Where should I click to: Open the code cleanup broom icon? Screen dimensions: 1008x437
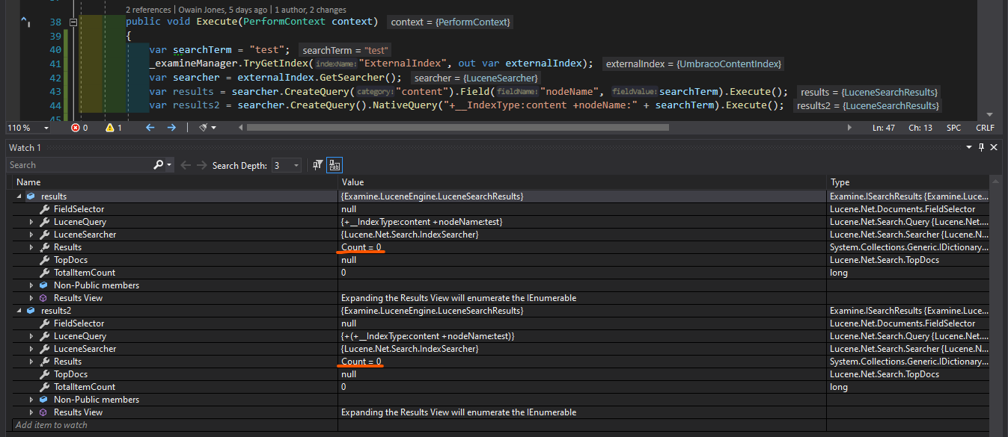[203, 128]
